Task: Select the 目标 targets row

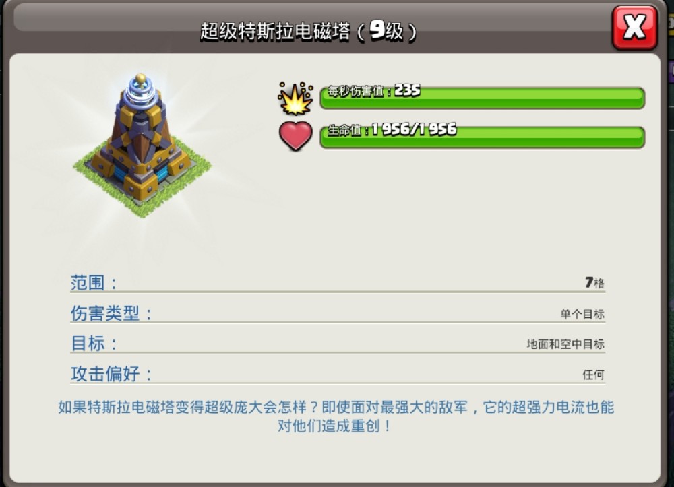Action: coord(338,344)
